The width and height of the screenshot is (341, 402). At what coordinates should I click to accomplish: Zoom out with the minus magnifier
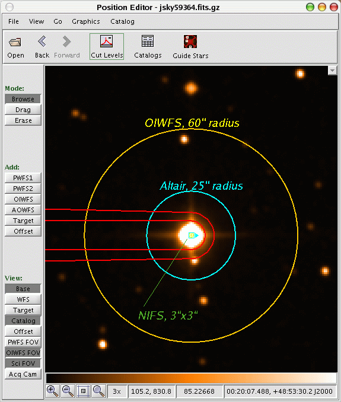pyautogui.click(x=68, y=391)
